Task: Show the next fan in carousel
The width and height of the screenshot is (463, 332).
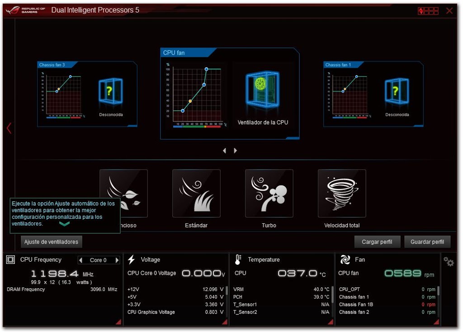Action: point(235,151)
